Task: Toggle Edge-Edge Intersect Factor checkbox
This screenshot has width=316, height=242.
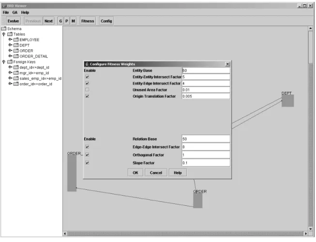Action: coord(87,147)
